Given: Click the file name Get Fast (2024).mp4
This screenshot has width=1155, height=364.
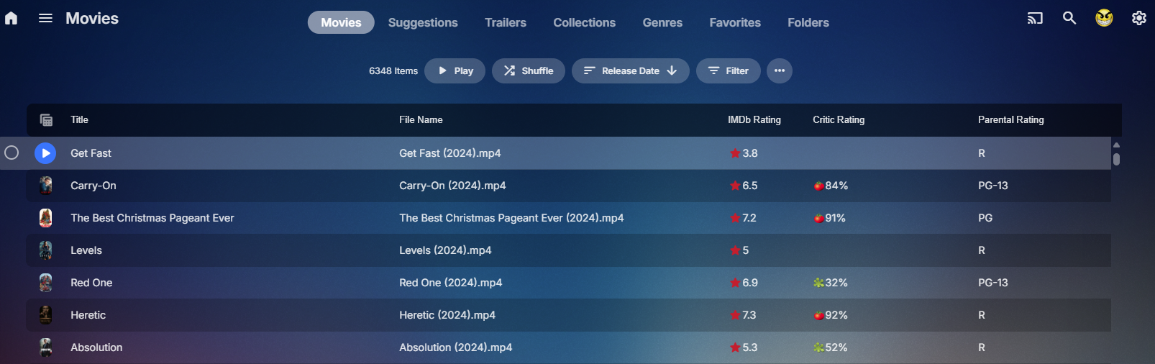Looking at the screenshot, I should click(x=450, y=153).
